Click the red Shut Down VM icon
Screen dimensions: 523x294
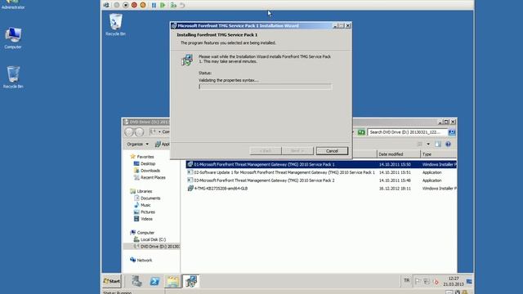(134, 5)
